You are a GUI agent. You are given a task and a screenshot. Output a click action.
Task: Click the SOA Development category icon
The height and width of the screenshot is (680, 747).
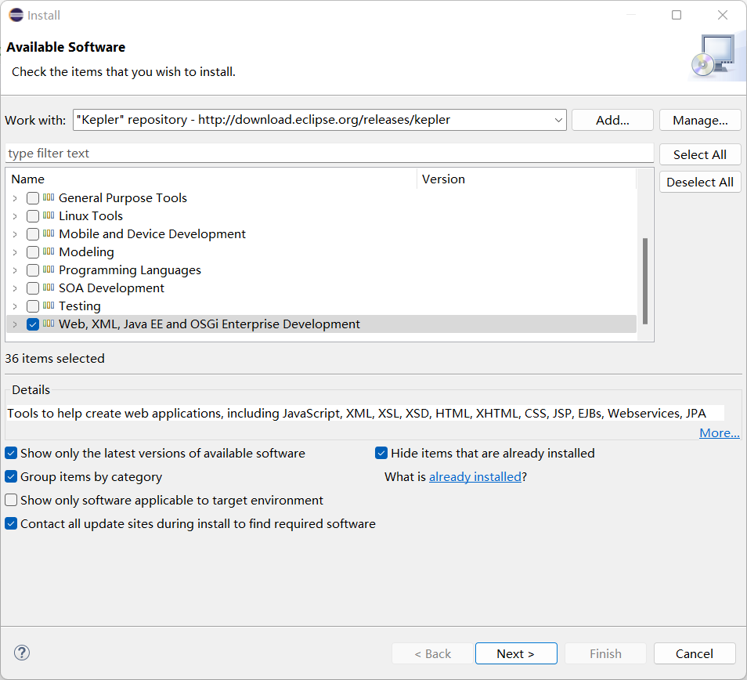49,288
